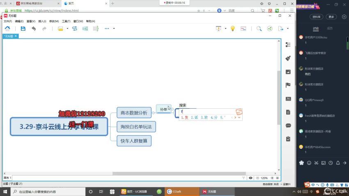Open the 文件(F) menu
This screenshot has width=349, height=196.
pos(8,21)
